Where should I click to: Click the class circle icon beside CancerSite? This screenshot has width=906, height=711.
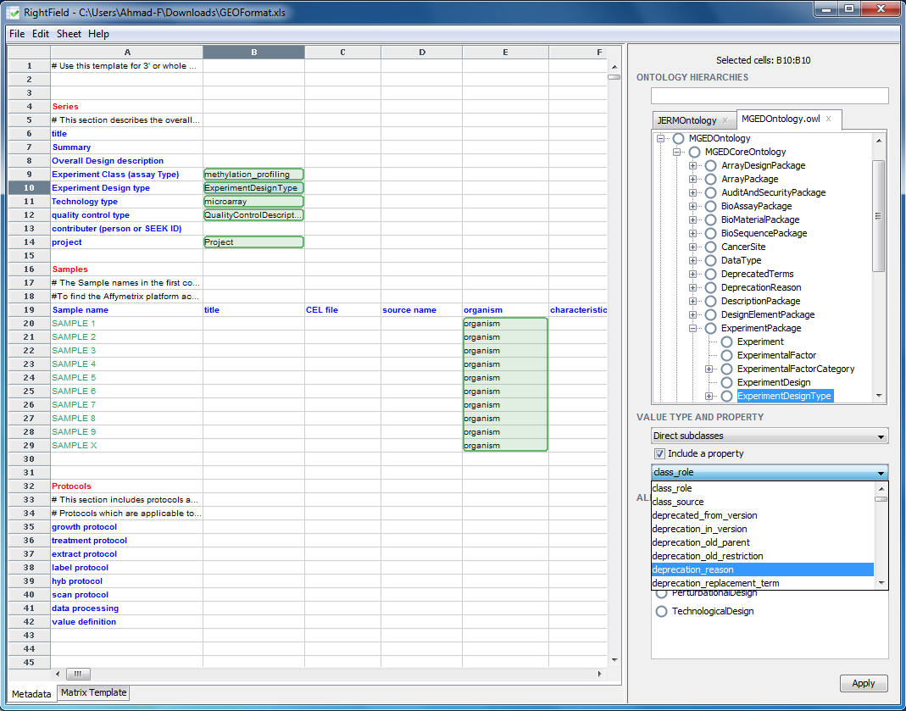click(x=710, y=247)
